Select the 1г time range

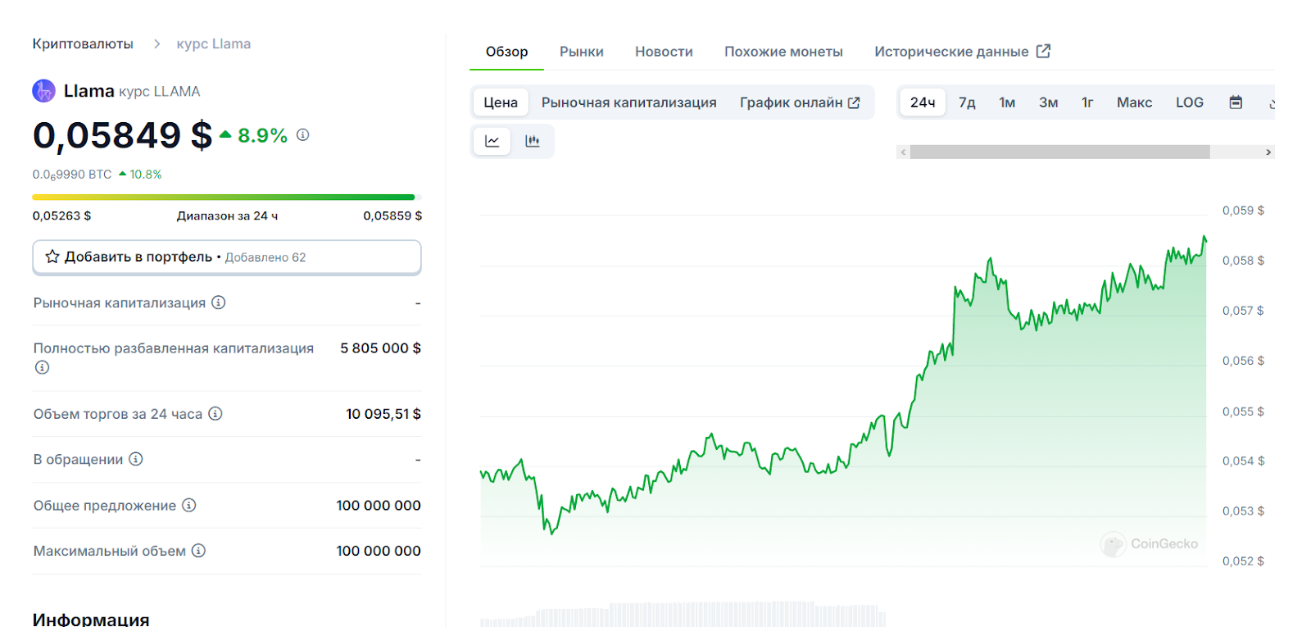coord(1087,102)
